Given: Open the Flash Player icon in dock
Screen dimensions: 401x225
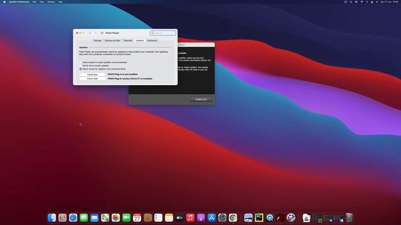Looking at the screenshot, I should 280,217.
